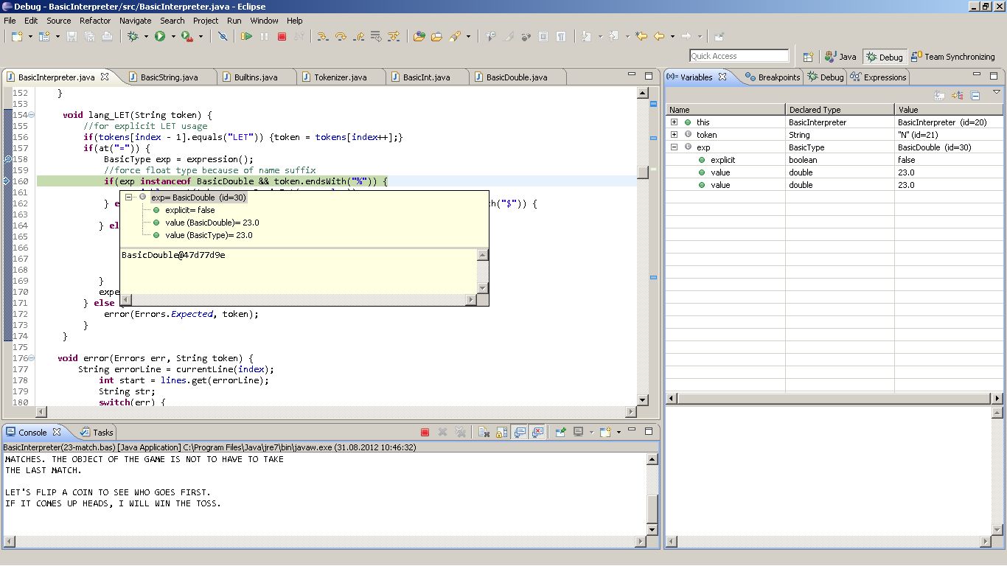Click the Open Perspective icon
Screen dimensions: 1007x566
(808, 57)
